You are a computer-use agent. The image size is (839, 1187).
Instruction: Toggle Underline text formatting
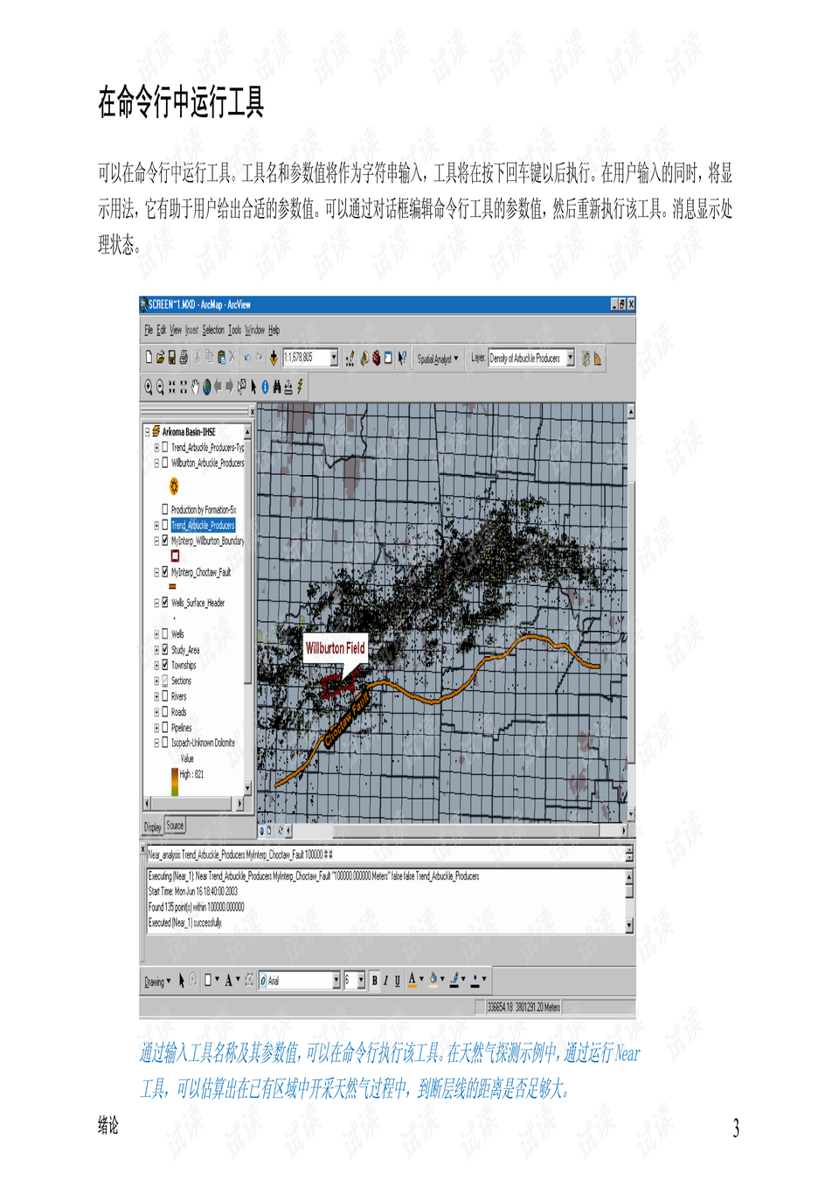point(397,981)
